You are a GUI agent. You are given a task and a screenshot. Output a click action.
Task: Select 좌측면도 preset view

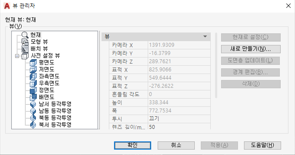coord(49,76)
